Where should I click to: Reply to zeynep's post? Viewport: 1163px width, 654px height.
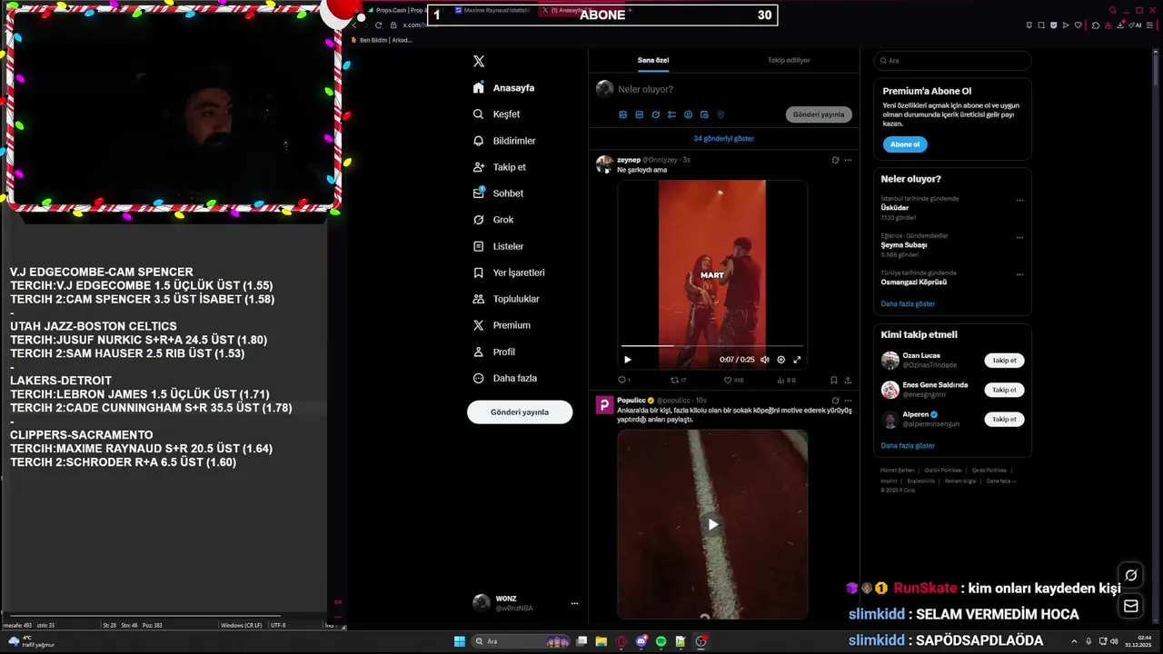click(x=622, y=381)
